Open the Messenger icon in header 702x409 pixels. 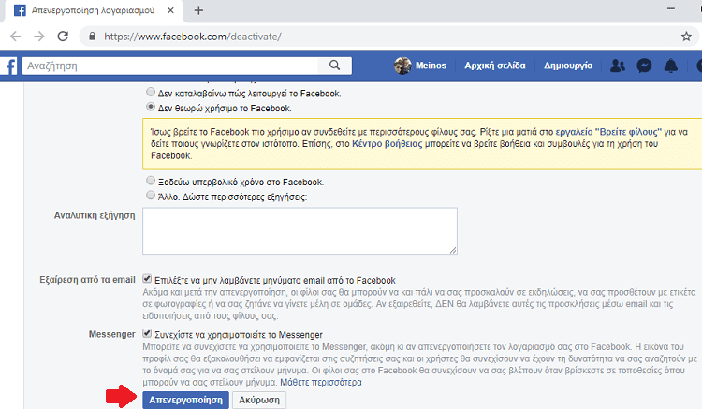[644, 66]
